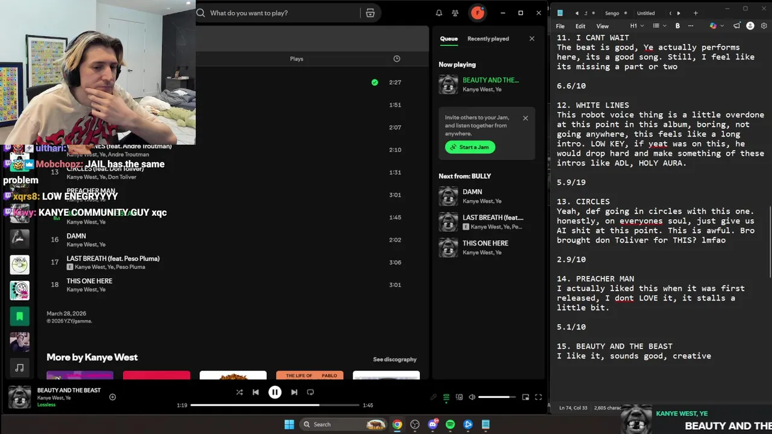
Task: Switch to Untitled tab in Notepad
Action: point(645,13)
